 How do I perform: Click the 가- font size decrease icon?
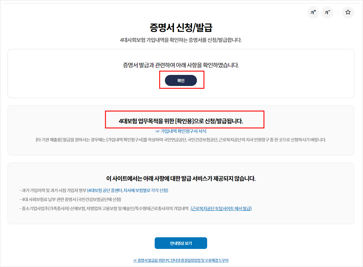pyautogui.click(x=327, y=12)
